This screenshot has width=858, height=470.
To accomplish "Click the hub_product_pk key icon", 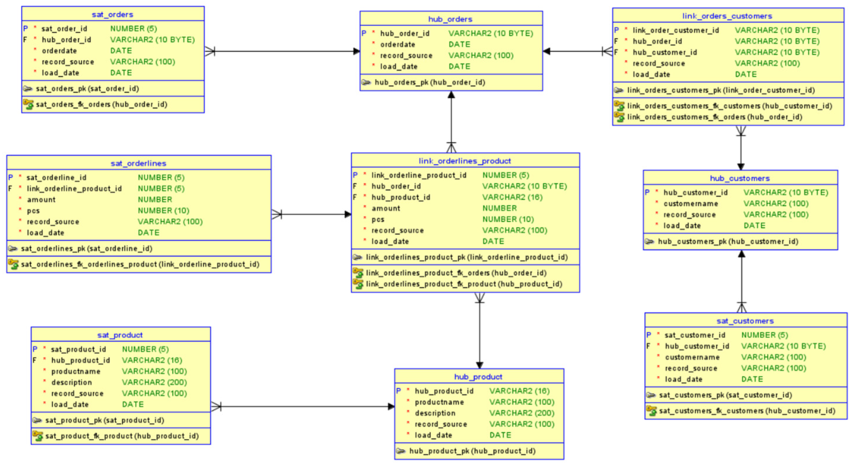I will (401, 451).
